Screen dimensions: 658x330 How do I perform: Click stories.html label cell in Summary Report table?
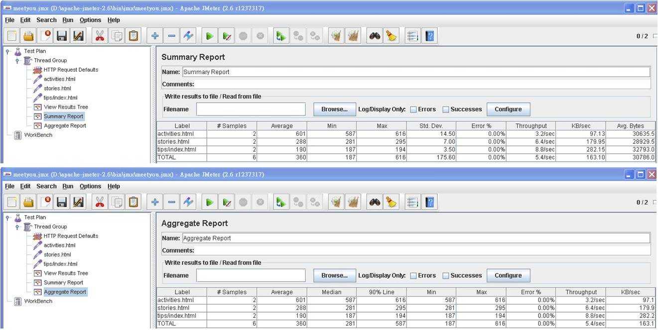(182, 142)
